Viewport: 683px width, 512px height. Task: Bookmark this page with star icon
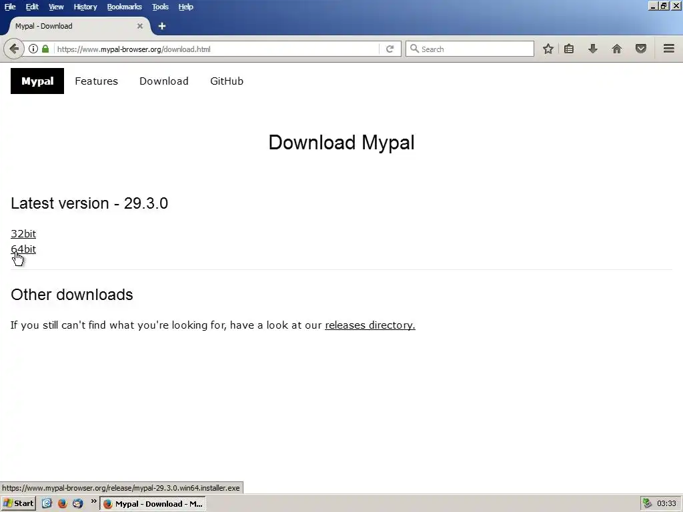[x=548, y=49]
